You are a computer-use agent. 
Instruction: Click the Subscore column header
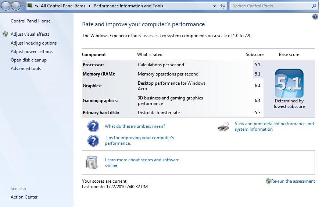tap(255, 55)
